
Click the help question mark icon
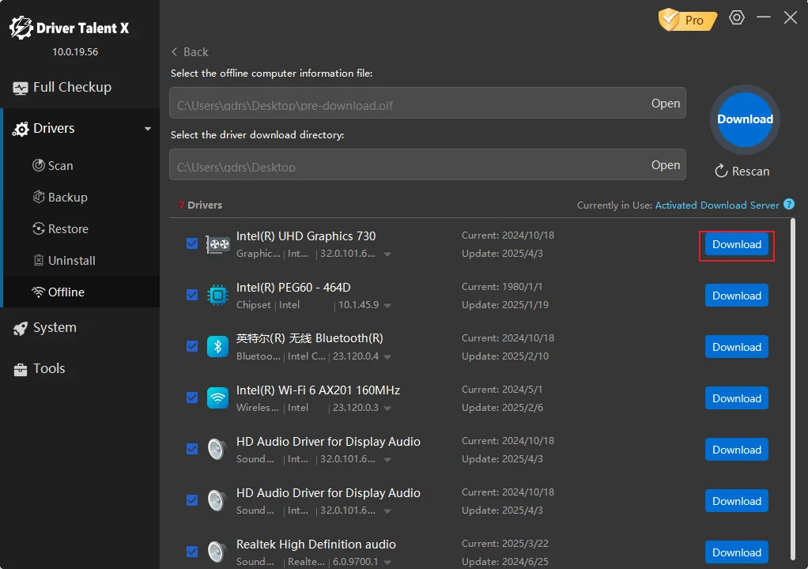point(788,205)
